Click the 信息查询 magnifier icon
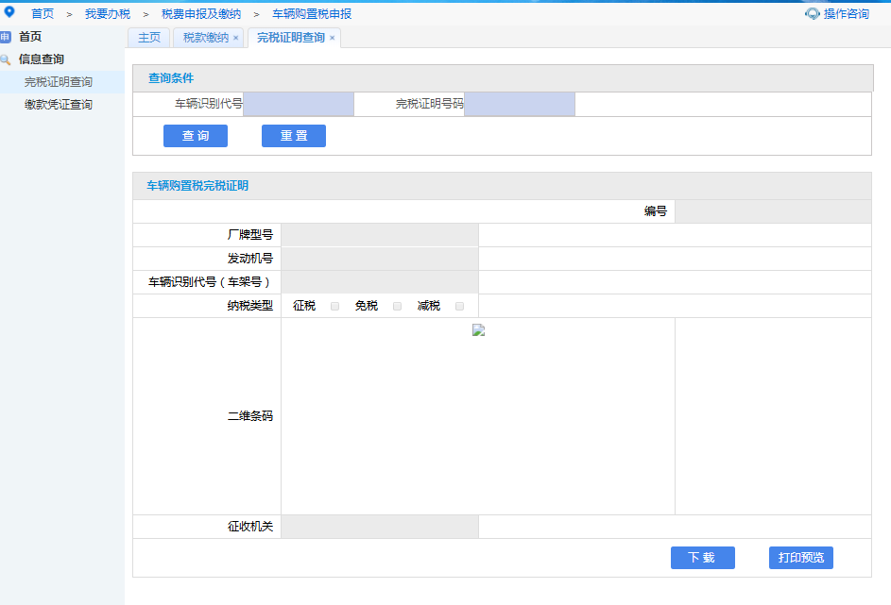Screen dimensions: 891x605 [x=6, y=59]
